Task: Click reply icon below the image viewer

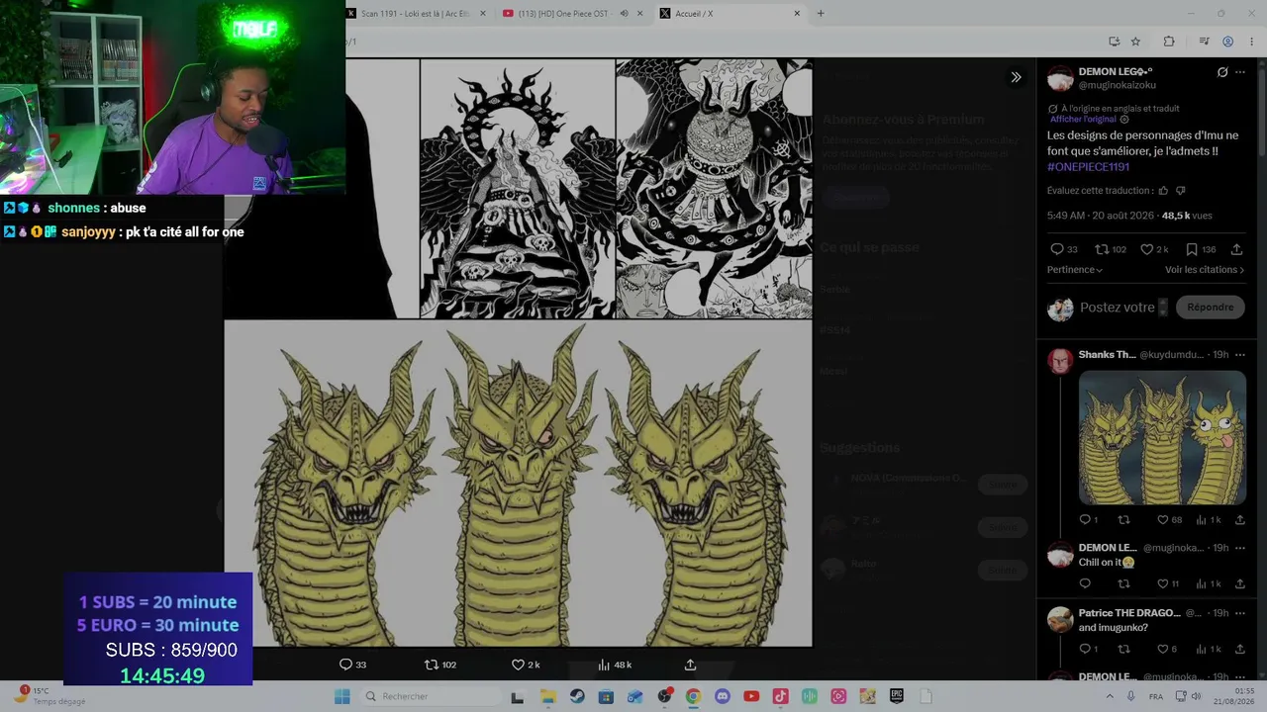Action: pos(352,665)
